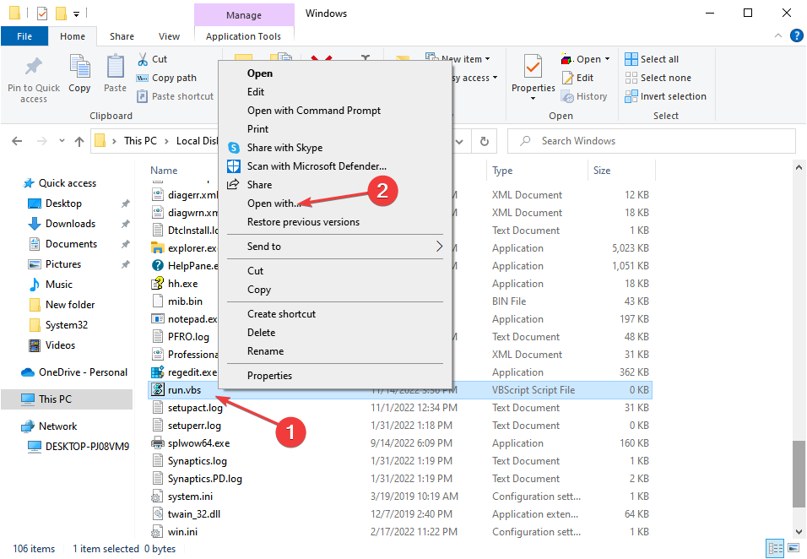Viewport: 807px width, 559px height.
Task: Open Videos in the navigation pane
Action: pos(60,345)
